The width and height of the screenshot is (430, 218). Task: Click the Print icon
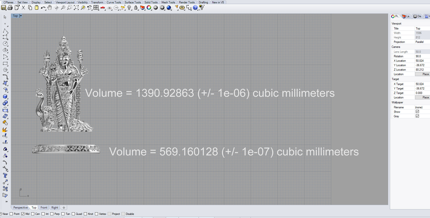click(10, 8)
